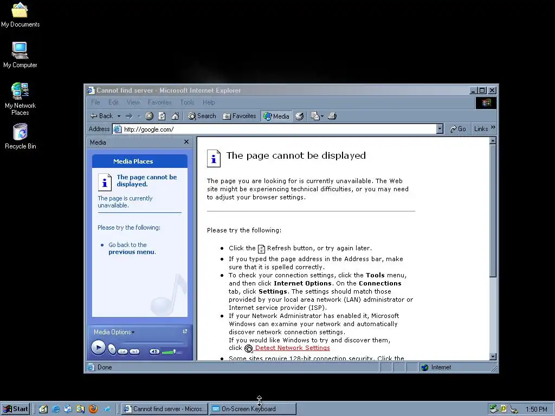
Task: Open the Favorites menu
Action: [160, 102]
